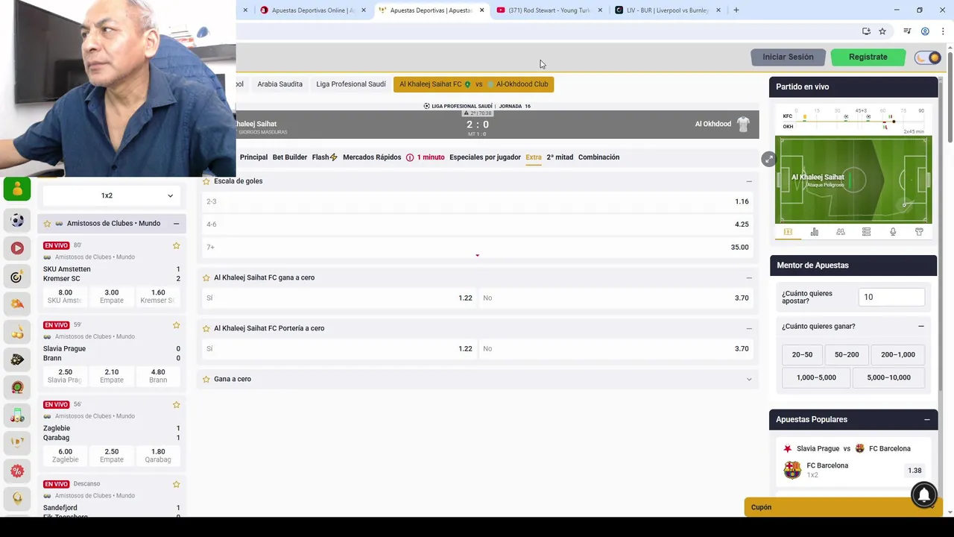Click the notification bell icon
The image size is (954, 537).
point(924,494)
